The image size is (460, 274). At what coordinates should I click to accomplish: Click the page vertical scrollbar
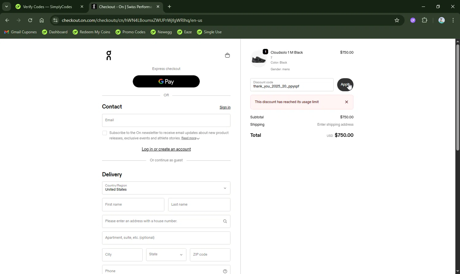click(458, 98)
